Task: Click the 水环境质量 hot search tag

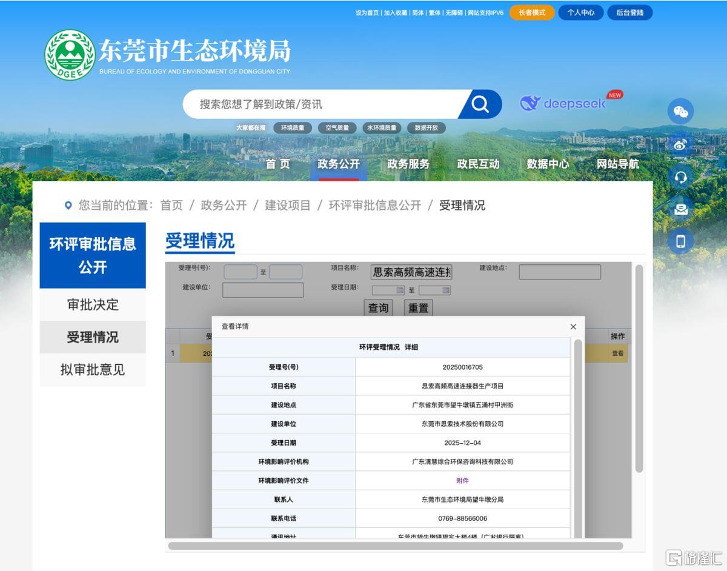Action: (382, 128)
